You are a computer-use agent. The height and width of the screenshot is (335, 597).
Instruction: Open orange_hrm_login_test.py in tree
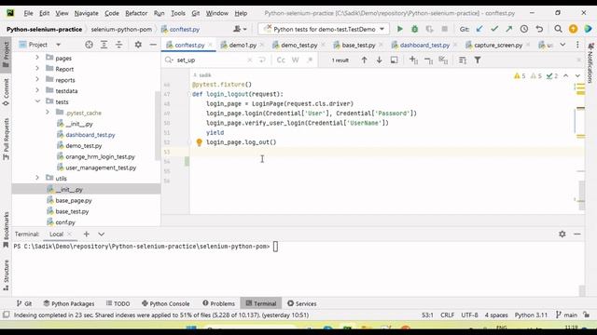pos(100,156)
